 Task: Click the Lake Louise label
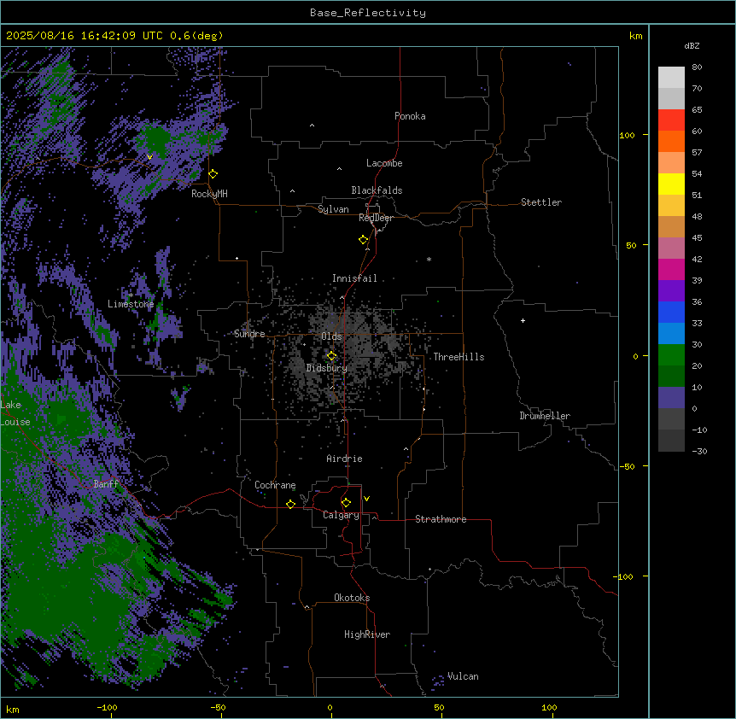(15, 413)
